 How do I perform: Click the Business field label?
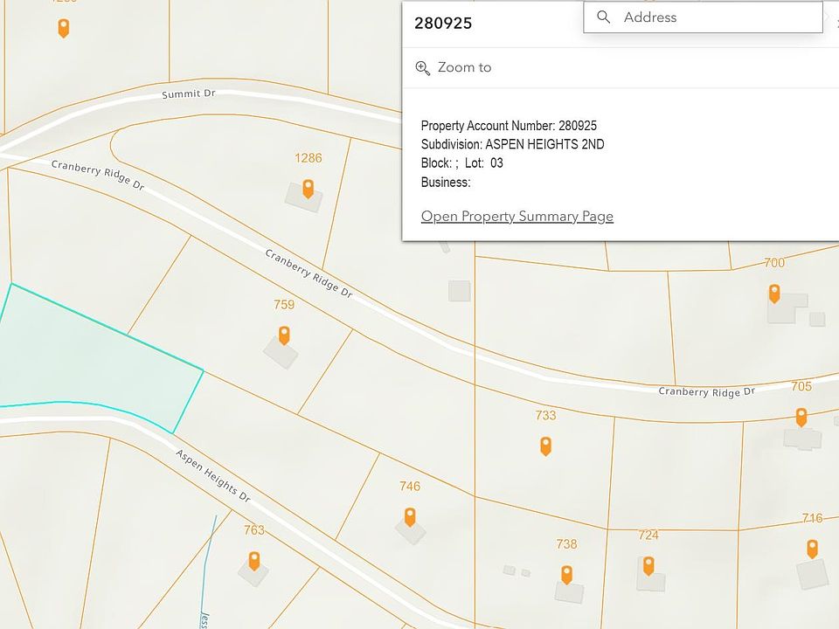point(446,183)
